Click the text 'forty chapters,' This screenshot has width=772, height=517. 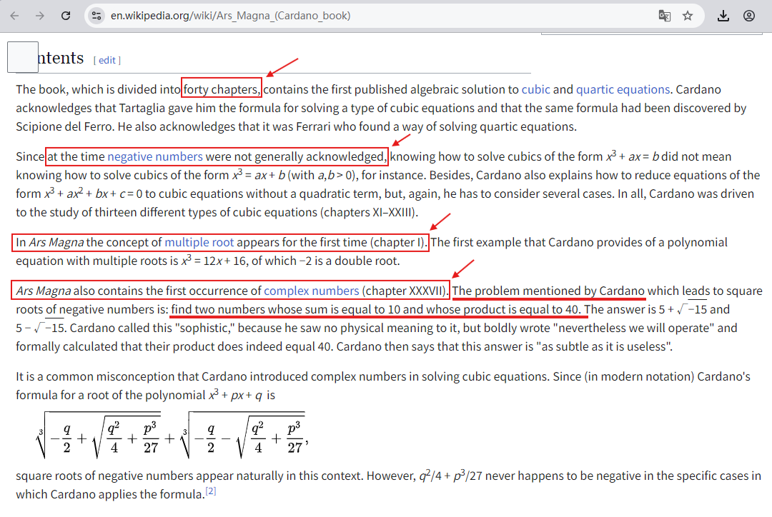[x=222, y=89]
